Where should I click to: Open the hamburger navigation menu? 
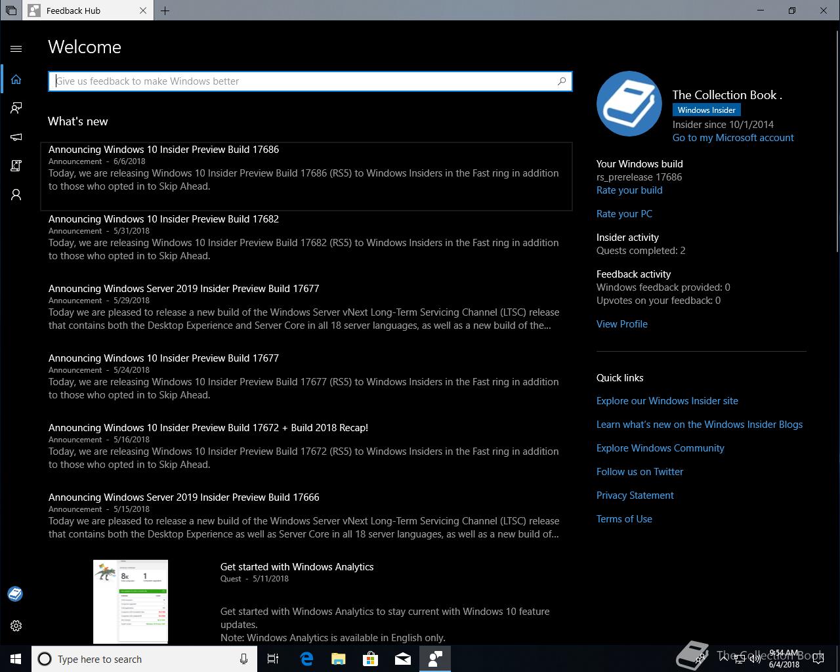[x=16, y=49]
